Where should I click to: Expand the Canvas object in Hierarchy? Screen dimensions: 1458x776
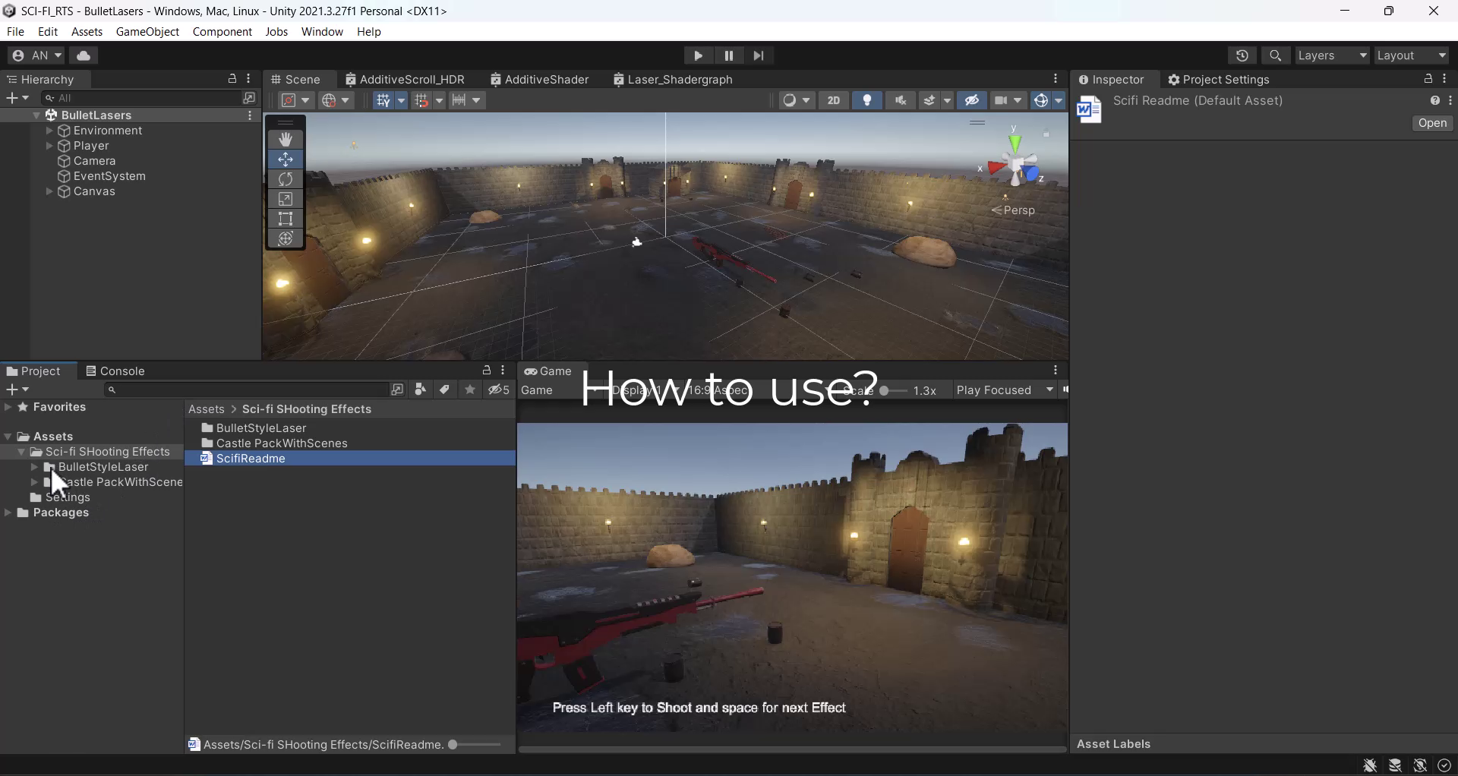49,191
